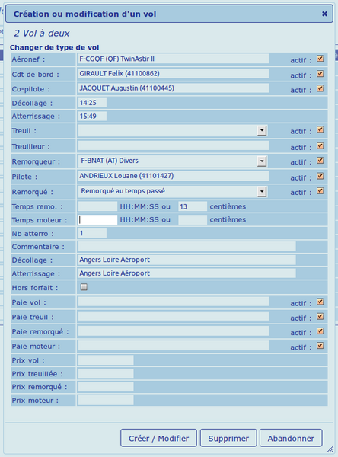Click the Paie remorqué field

[x=173, y=331]
